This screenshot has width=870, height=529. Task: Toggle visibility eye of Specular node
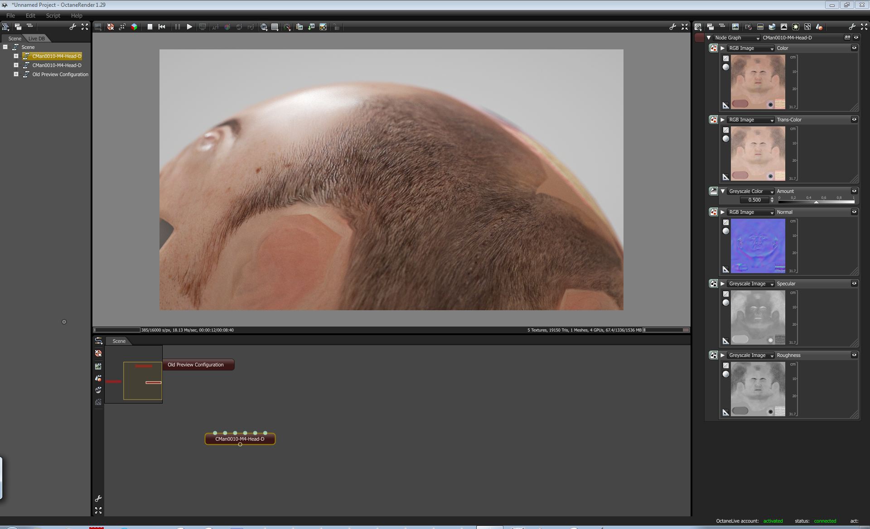point(854,284)
